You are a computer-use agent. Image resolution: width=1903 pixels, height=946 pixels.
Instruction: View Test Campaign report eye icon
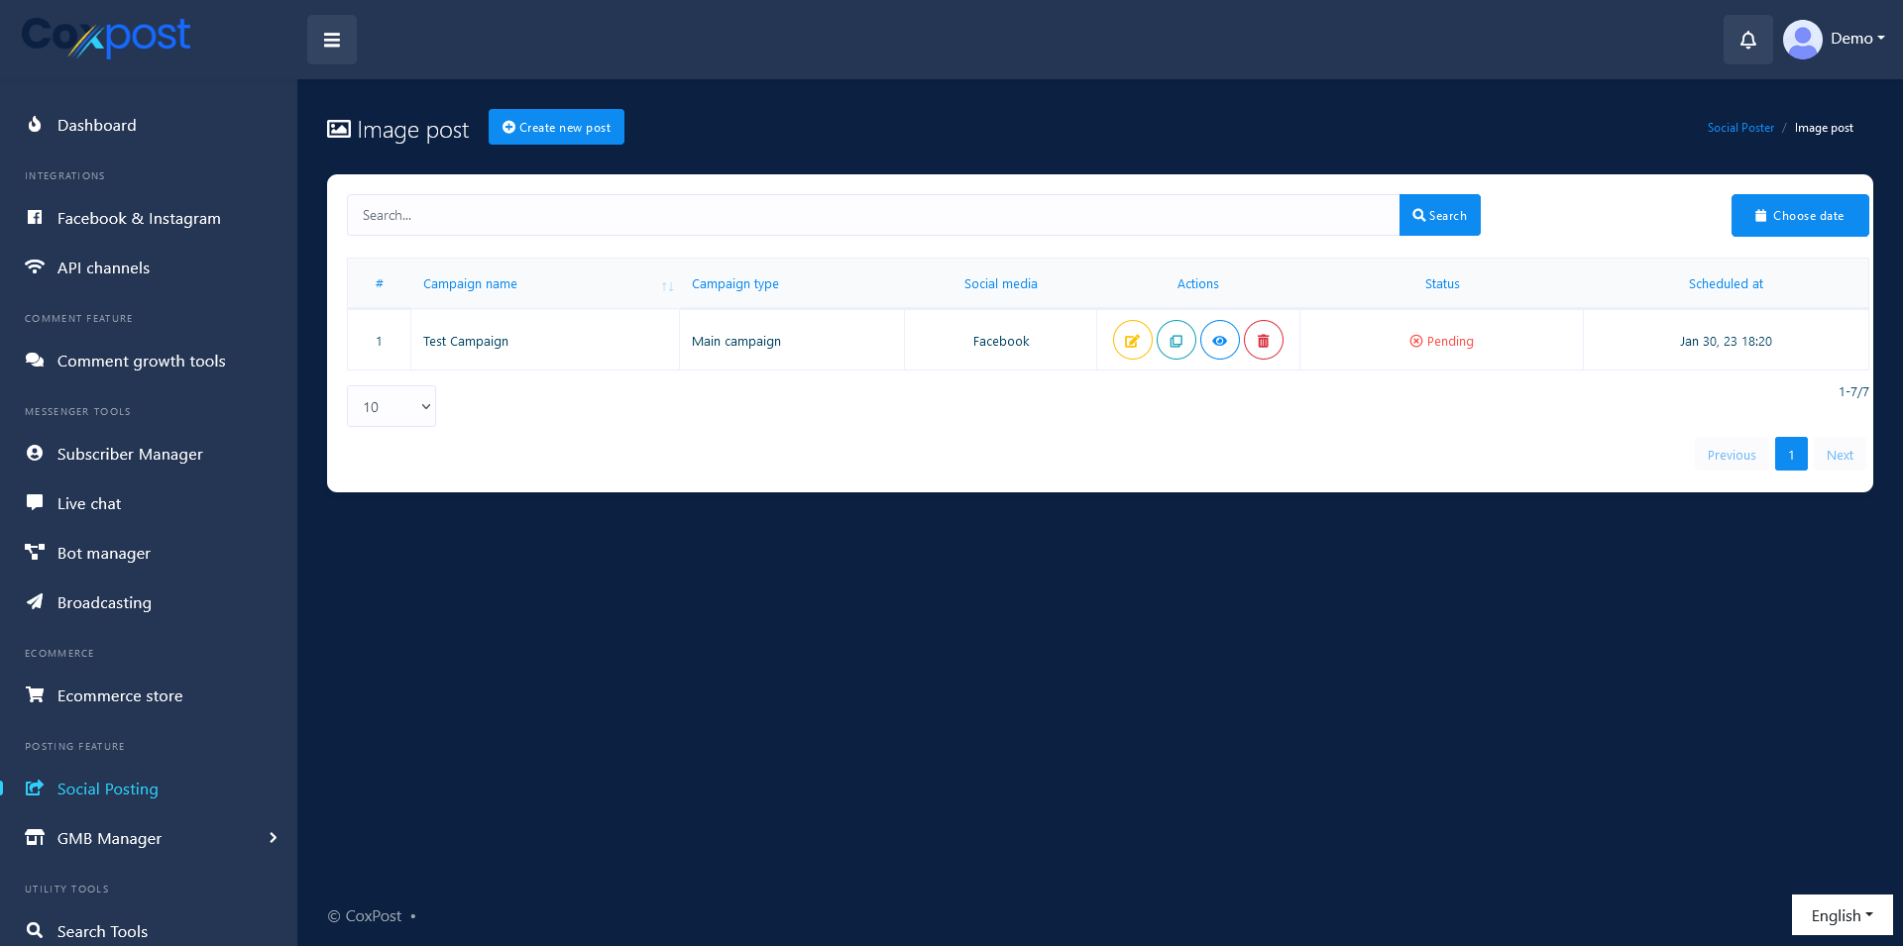point(1220,341)
